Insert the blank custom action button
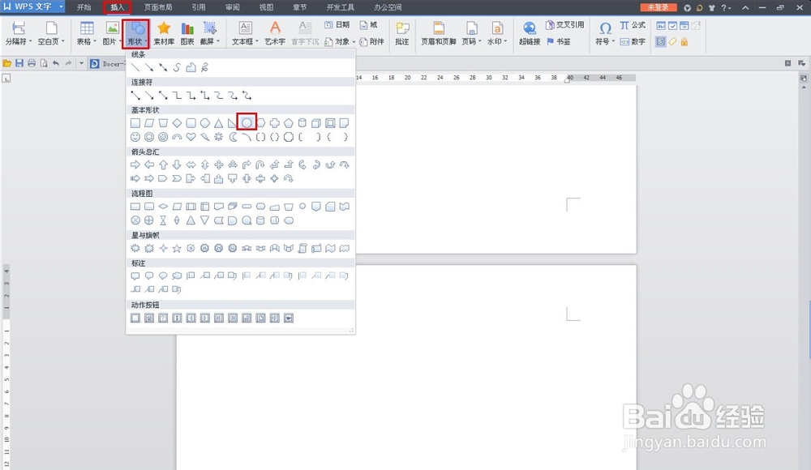This screenshot has height=470, width=811. click(135, 318)
